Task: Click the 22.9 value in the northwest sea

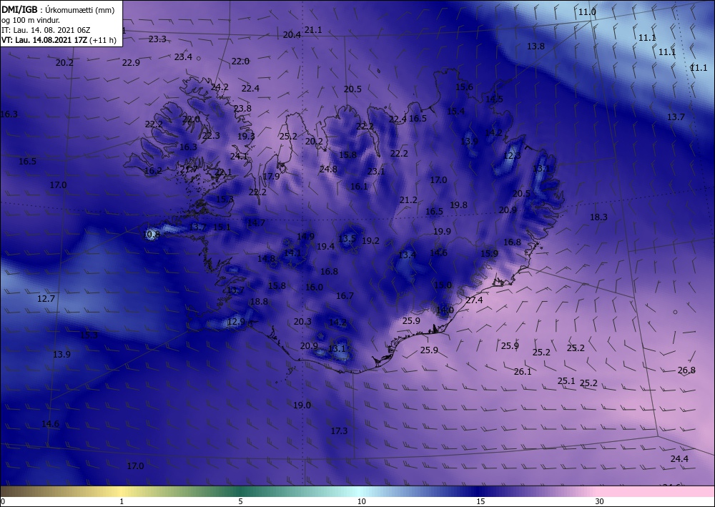Action: click(x=131, y=62)
